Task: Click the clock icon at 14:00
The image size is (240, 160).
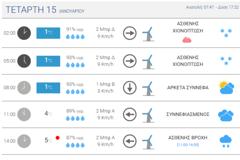Action: tap(24, 141)
